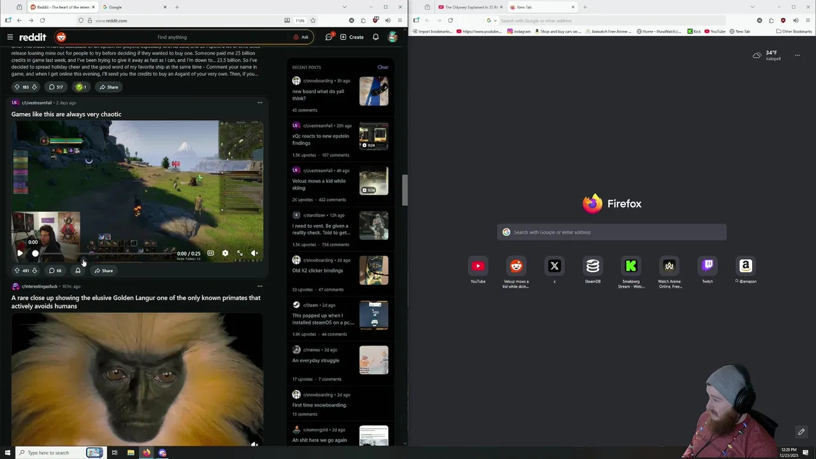Reload the reddit page
Screen dimensions: 816x459
pos(42,20)
